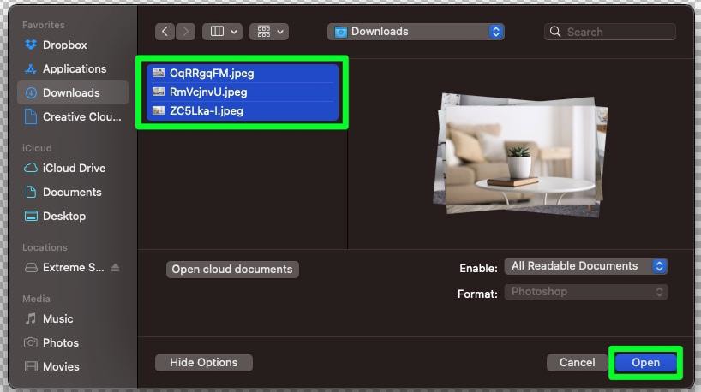Screen dimensions: 701x392
Task: Open Documents in the sidebar
Action: point(73,192)
